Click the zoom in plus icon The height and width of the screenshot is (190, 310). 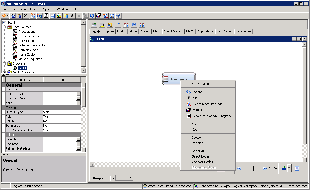click(x=265, y=168)
